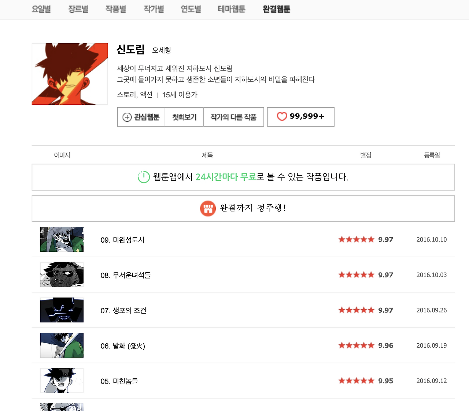Click star rating of 생포의 조건 row
Screen dimensions: 469x411
click(366, 310)
